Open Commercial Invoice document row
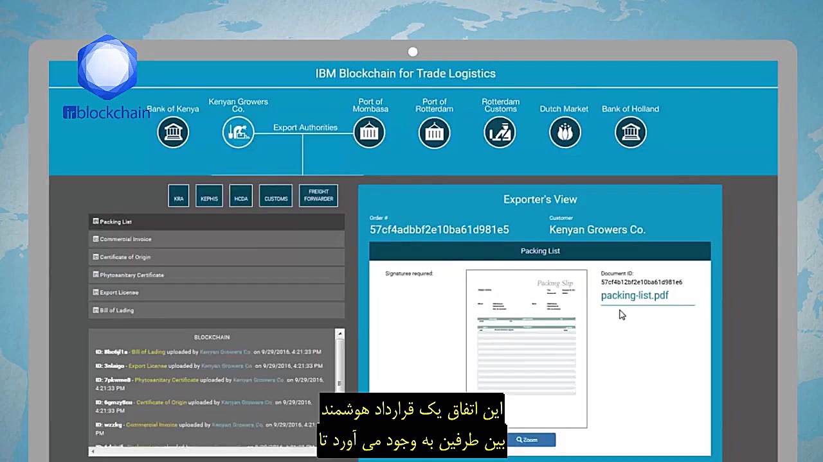 (217, 239)
